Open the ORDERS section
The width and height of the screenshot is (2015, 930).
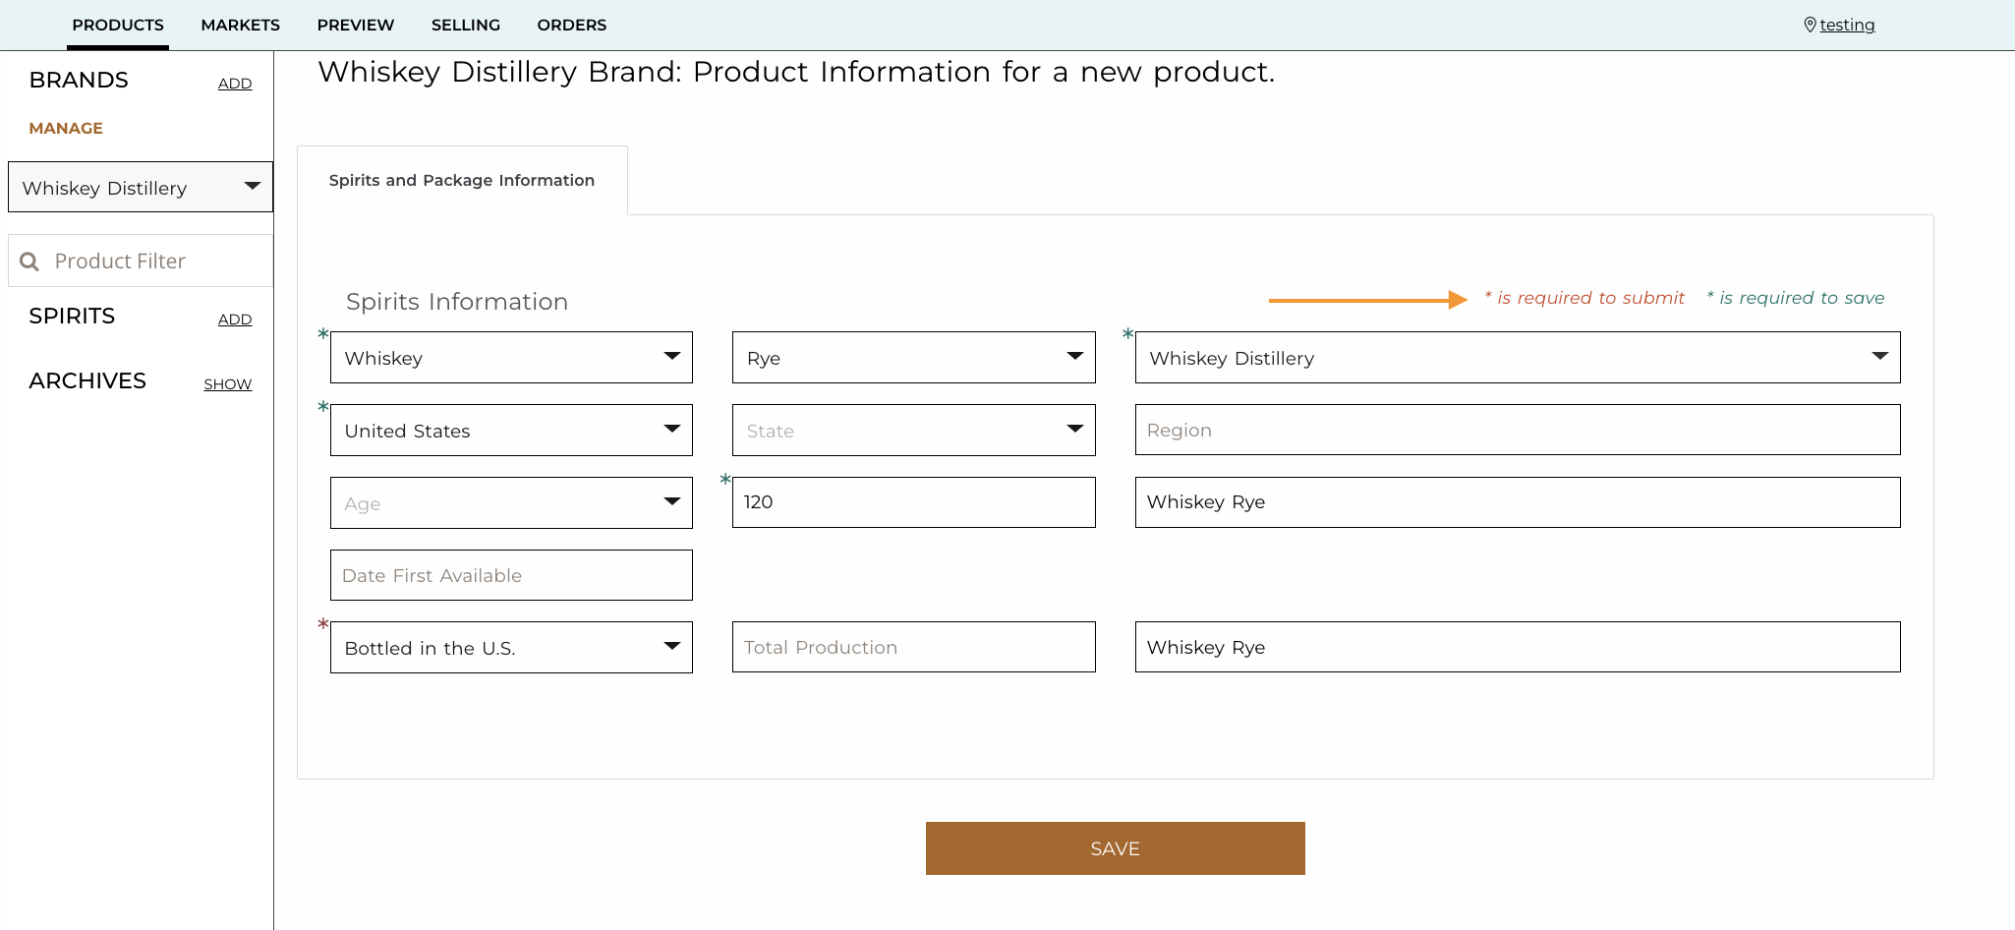[570, 25]
